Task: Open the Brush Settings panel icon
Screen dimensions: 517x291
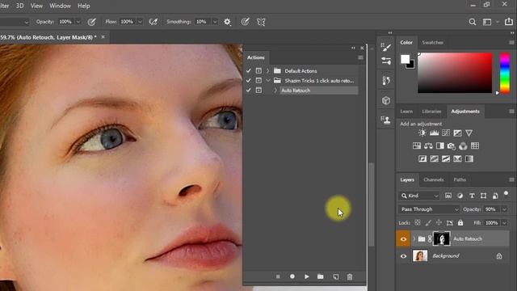Action: tap(386, 47)
